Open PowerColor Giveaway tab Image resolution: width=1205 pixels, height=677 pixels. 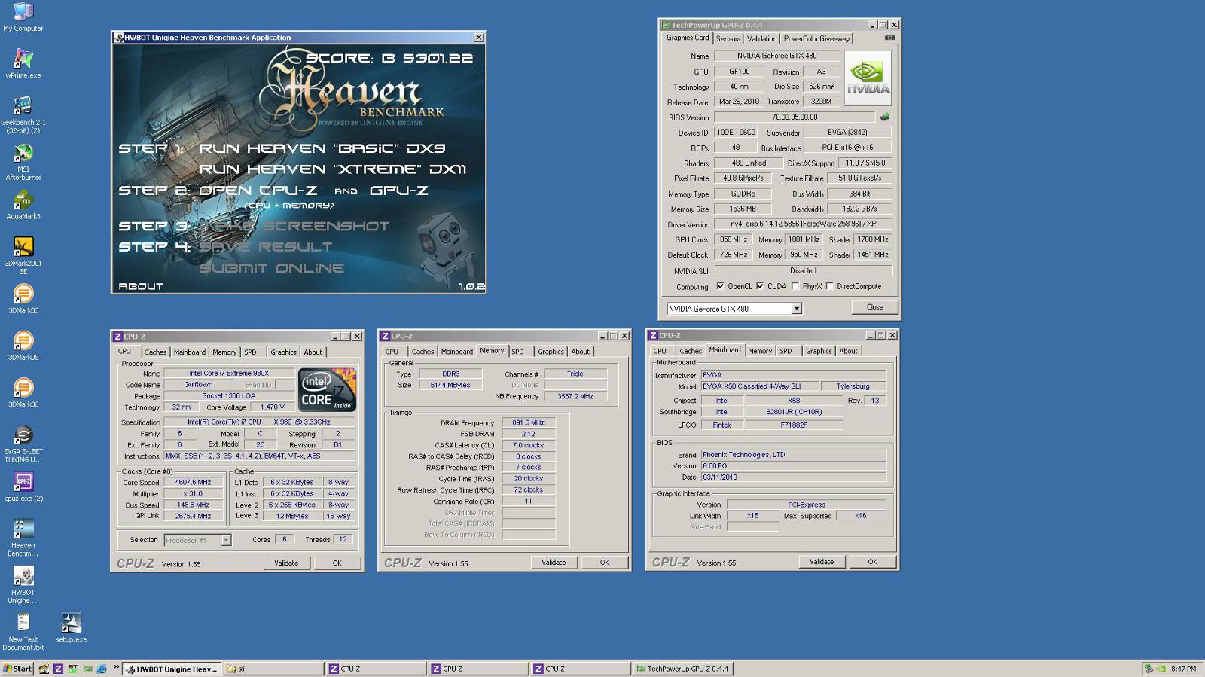point(816,38)
